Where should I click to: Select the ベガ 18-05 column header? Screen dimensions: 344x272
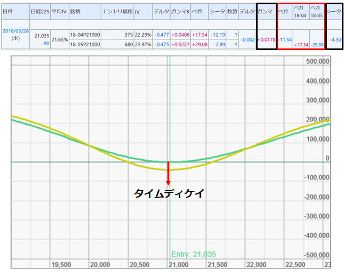click(x=317, y=12)
